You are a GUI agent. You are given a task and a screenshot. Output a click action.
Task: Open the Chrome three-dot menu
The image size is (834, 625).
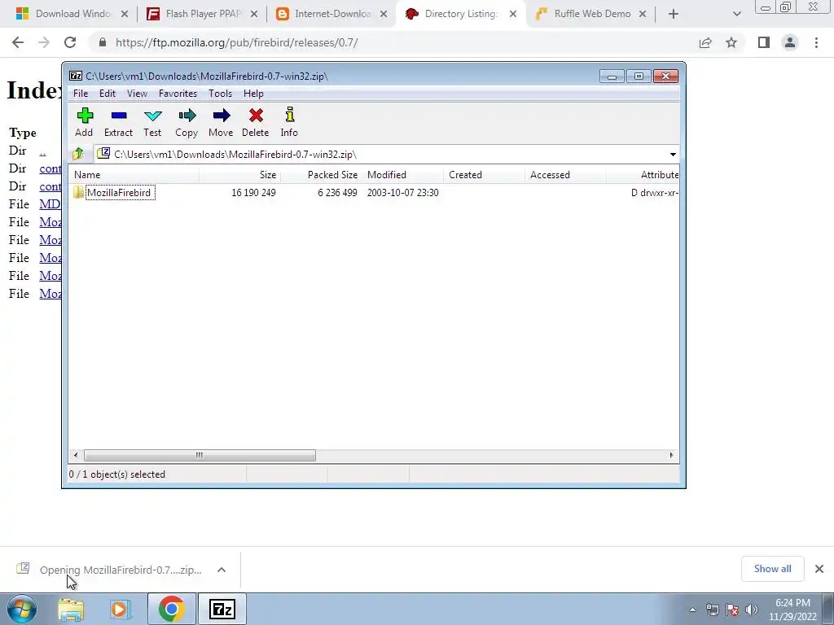pos(816,42)
